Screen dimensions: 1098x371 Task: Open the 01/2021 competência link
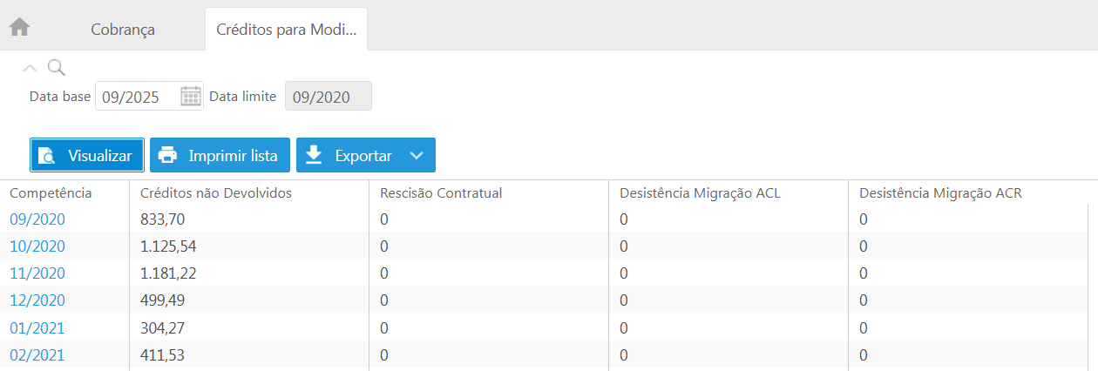click(x=37, y=328)
